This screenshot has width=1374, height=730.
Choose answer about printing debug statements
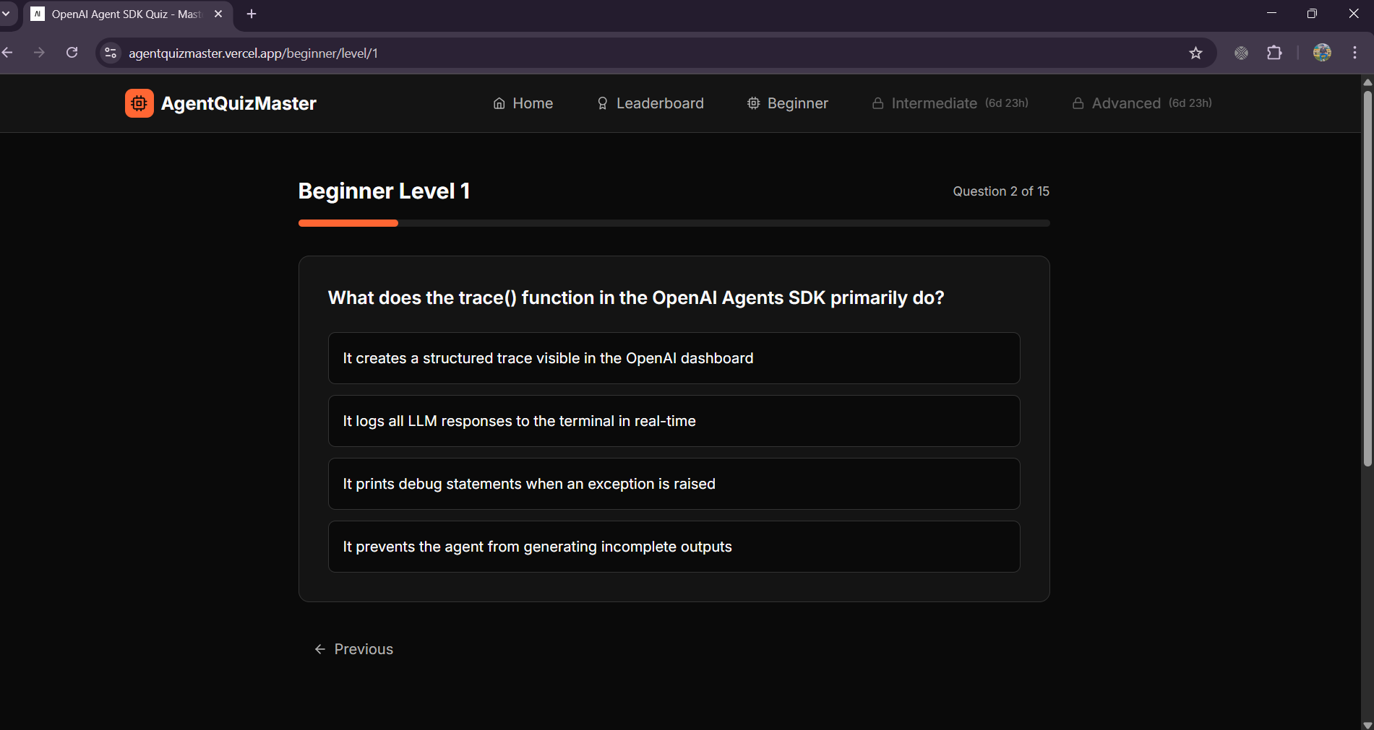(x=674, y=484)
